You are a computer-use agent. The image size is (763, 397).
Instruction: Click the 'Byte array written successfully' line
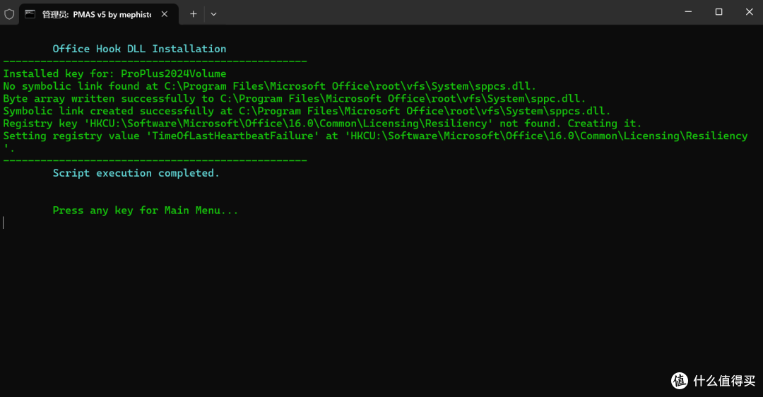pyautogui.click(x=295, y=99)
